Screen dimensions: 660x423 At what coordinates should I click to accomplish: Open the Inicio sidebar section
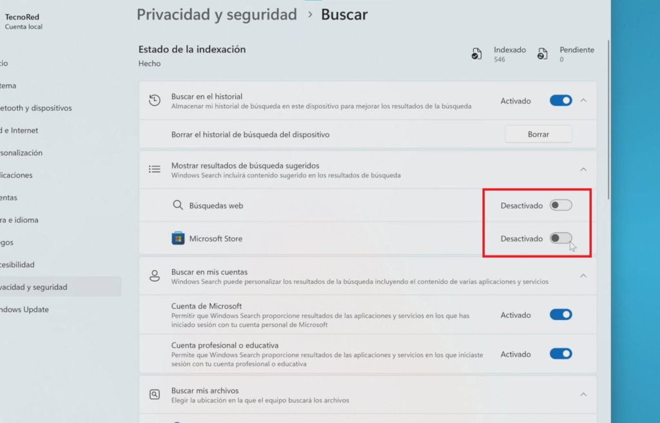tap(5, 64)
